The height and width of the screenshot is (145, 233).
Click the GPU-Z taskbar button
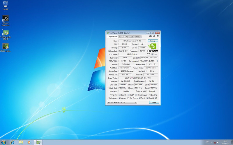click(38, 142)
